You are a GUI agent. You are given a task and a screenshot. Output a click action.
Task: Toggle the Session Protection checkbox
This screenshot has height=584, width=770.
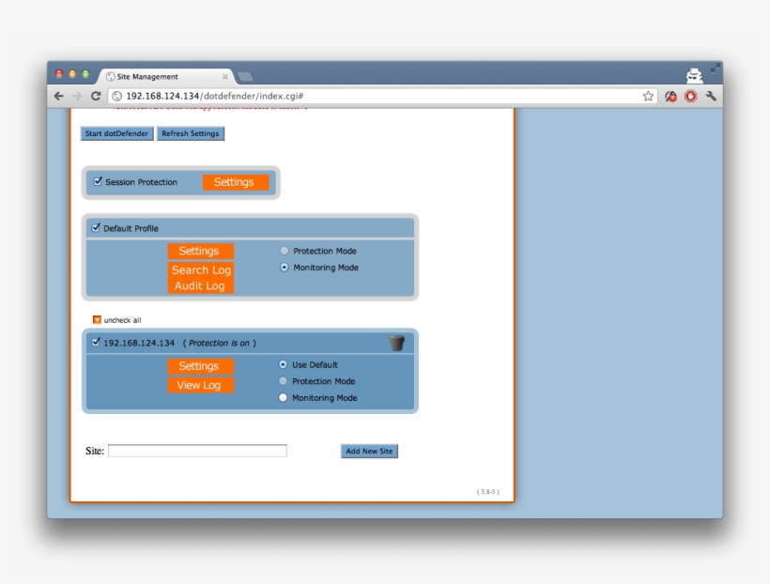tap(98, 181)
